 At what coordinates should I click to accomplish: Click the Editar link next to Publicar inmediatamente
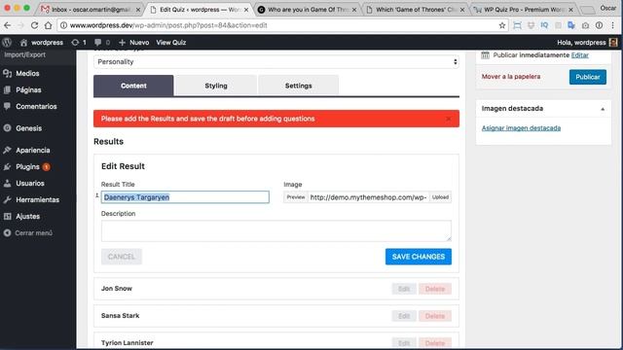pos(580,55)
